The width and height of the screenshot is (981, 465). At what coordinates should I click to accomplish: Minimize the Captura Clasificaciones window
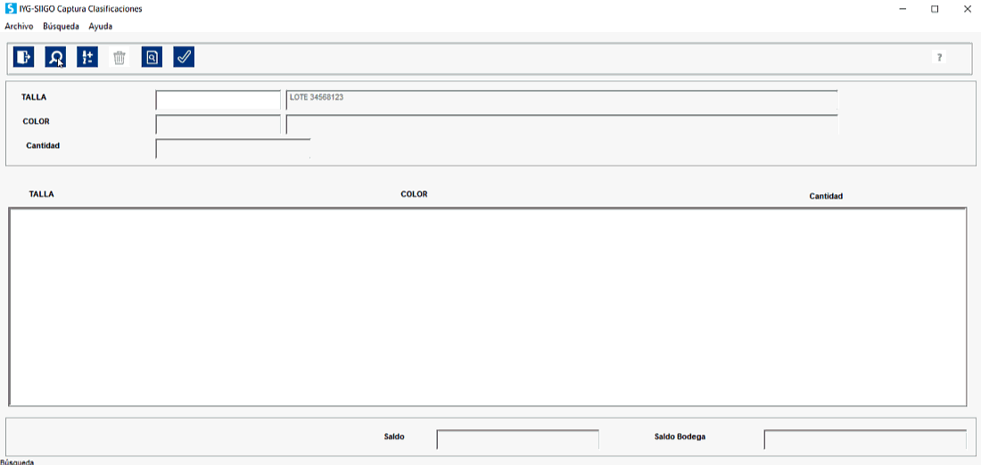tap(903, 10)
